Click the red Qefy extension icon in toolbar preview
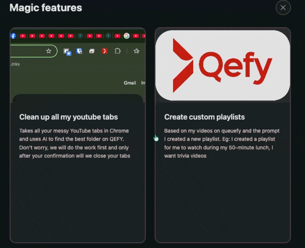This screenshot has width=305, height=248. (104, 51)
